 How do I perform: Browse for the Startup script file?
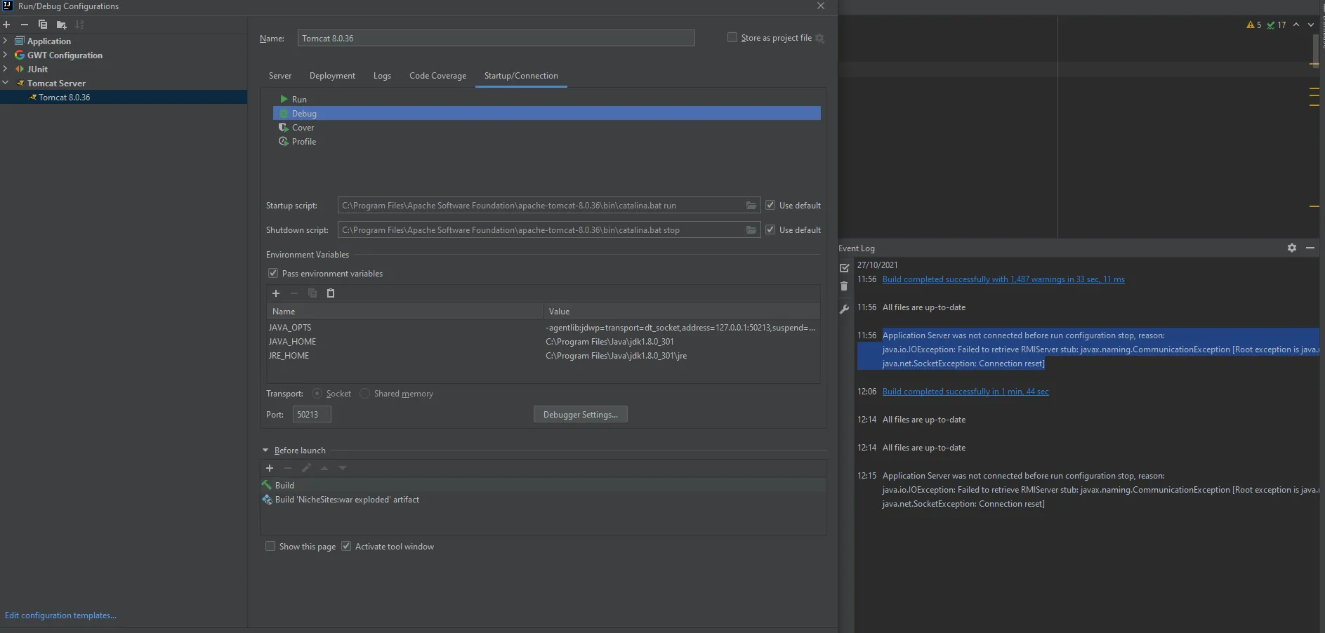click(x=751, y=206)
